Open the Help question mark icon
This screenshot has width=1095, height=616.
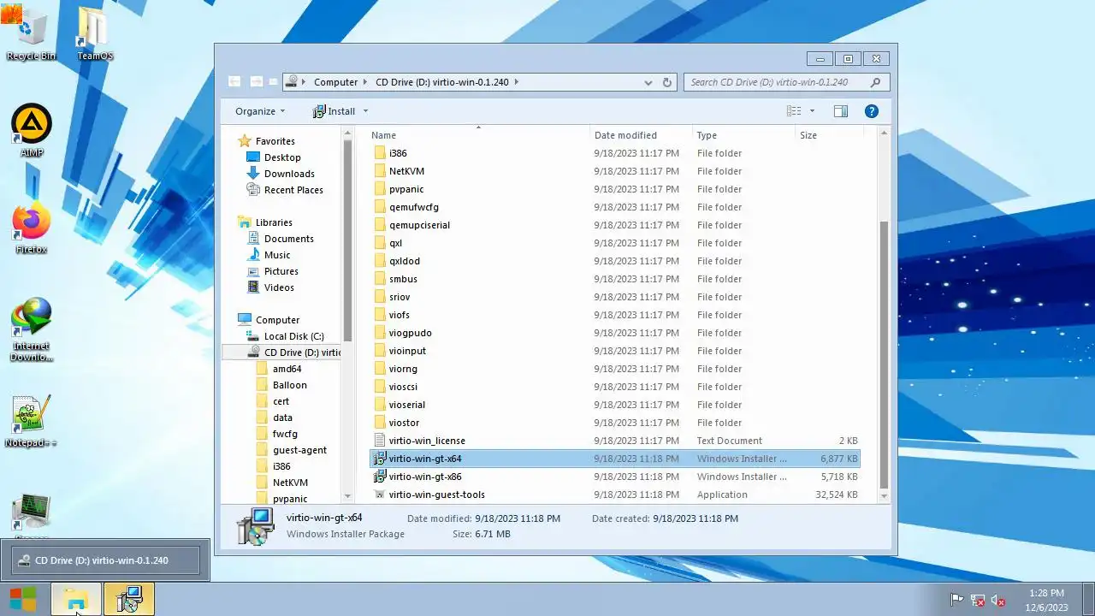pos(871,111)
